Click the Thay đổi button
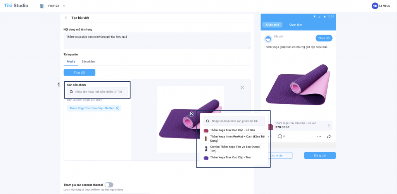The image size is (397, 194). coord(79,72)
